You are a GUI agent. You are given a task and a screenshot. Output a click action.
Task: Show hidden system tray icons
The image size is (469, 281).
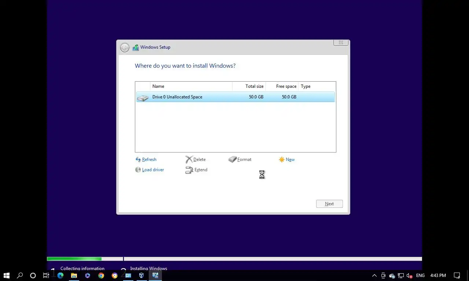(374, 276)
